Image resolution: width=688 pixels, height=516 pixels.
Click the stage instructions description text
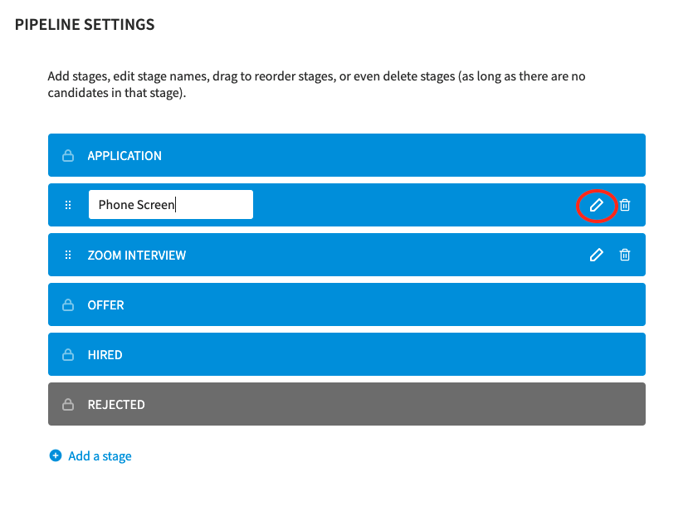pos(316,85)
